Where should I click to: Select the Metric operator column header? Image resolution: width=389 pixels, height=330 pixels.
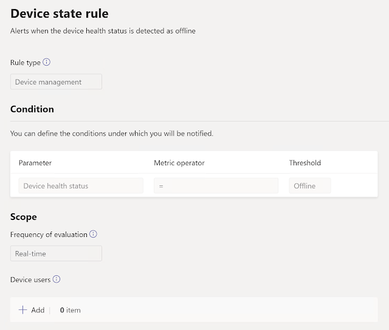click(x=179, y=163)
